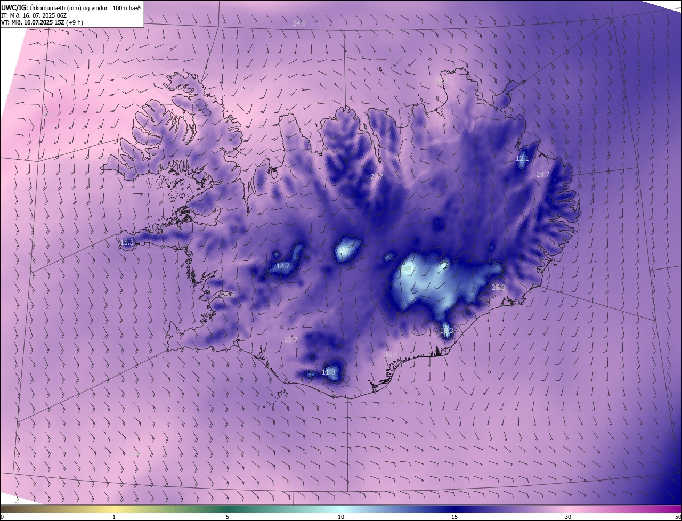682x521 pixels.
Task: Click the 26.5 value label
Action: point(228,295)
